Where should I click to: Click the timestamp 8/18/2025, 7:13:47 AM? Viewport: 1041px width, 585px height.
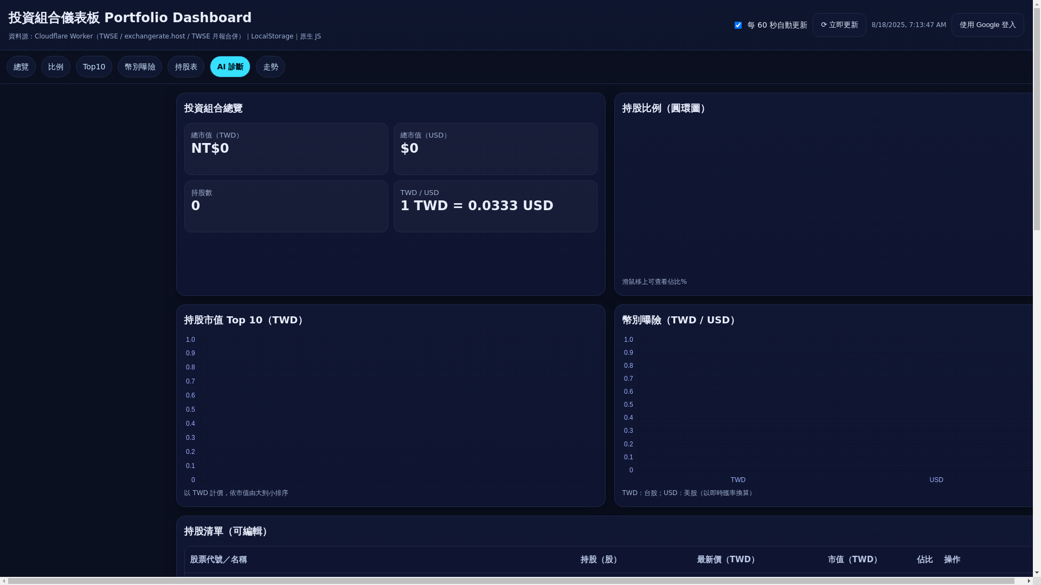[909, 25]
